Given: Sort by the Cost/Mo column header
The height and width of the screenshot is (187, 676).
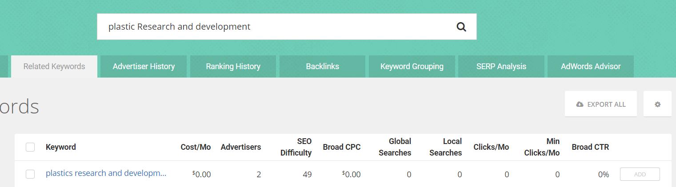Looking at the screenshot, I should point(196,147).
